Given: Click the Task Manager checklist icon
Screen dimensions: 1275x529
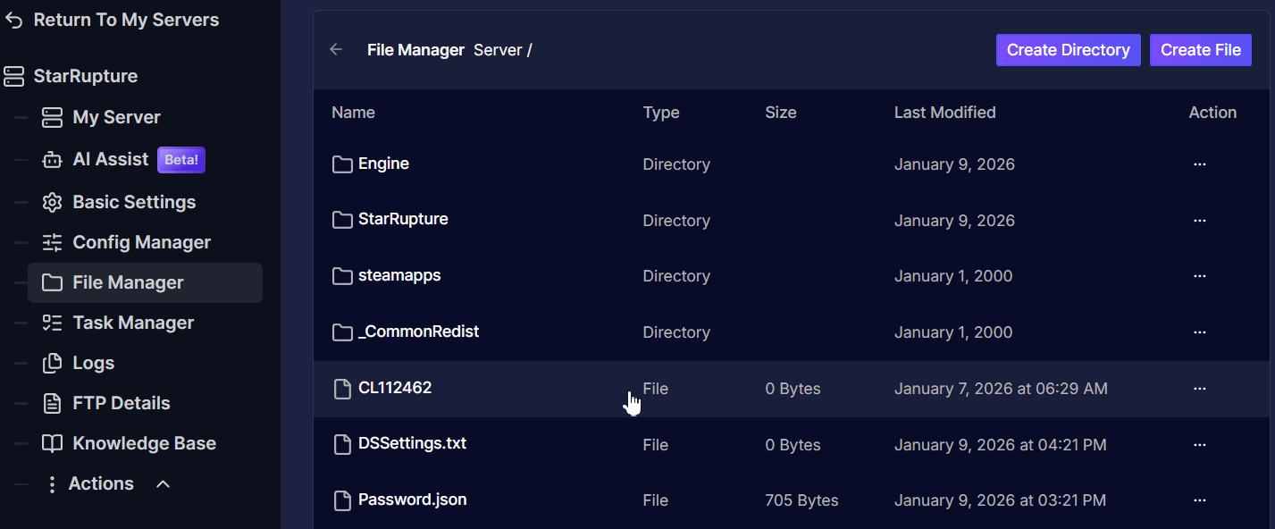Looking at the screenshot, I should 52,323.
